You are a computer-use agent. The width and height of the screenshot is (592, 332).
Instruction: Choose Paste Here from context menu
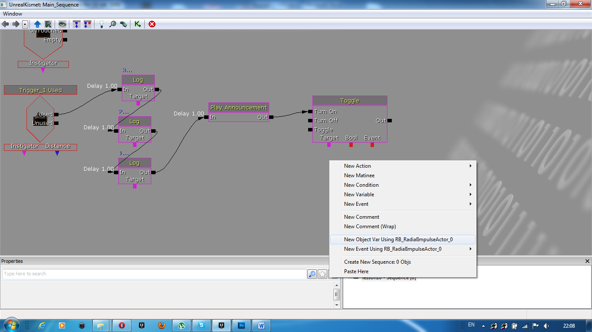tap(403, 271)
